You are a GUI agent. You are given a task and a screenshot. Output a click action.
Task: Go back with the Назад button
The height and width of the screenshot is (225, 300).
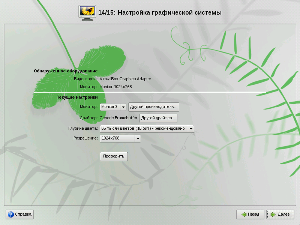[x=250, y=214]
